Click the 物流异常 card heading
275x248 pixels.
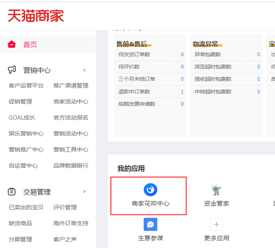point(205,44)
